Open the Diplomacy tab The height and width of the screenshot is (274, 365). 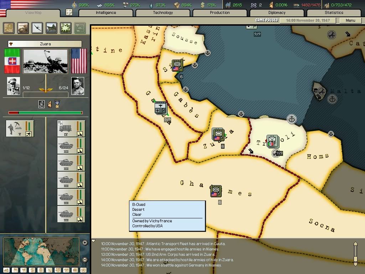pyautogui.click(x=277, y=13)
